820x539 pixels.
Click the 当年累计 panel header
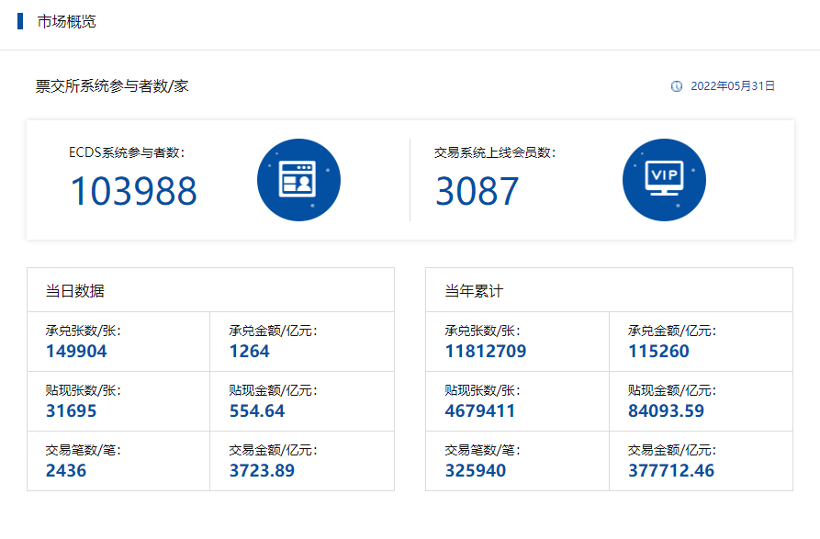tap(474, 291)
